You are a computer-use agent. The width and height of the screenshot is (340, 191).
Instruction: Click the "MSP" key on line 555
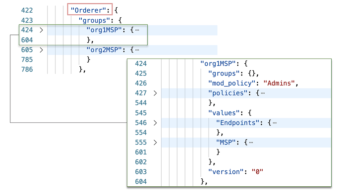(226, 142)
